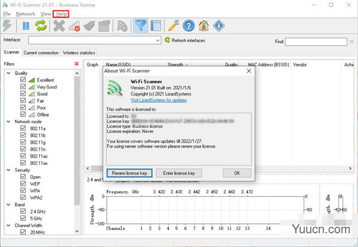The height and width of the screenshot is (247, 358).
Task: Toggle the 802.11a network mode checkbox
Action: 23,128
